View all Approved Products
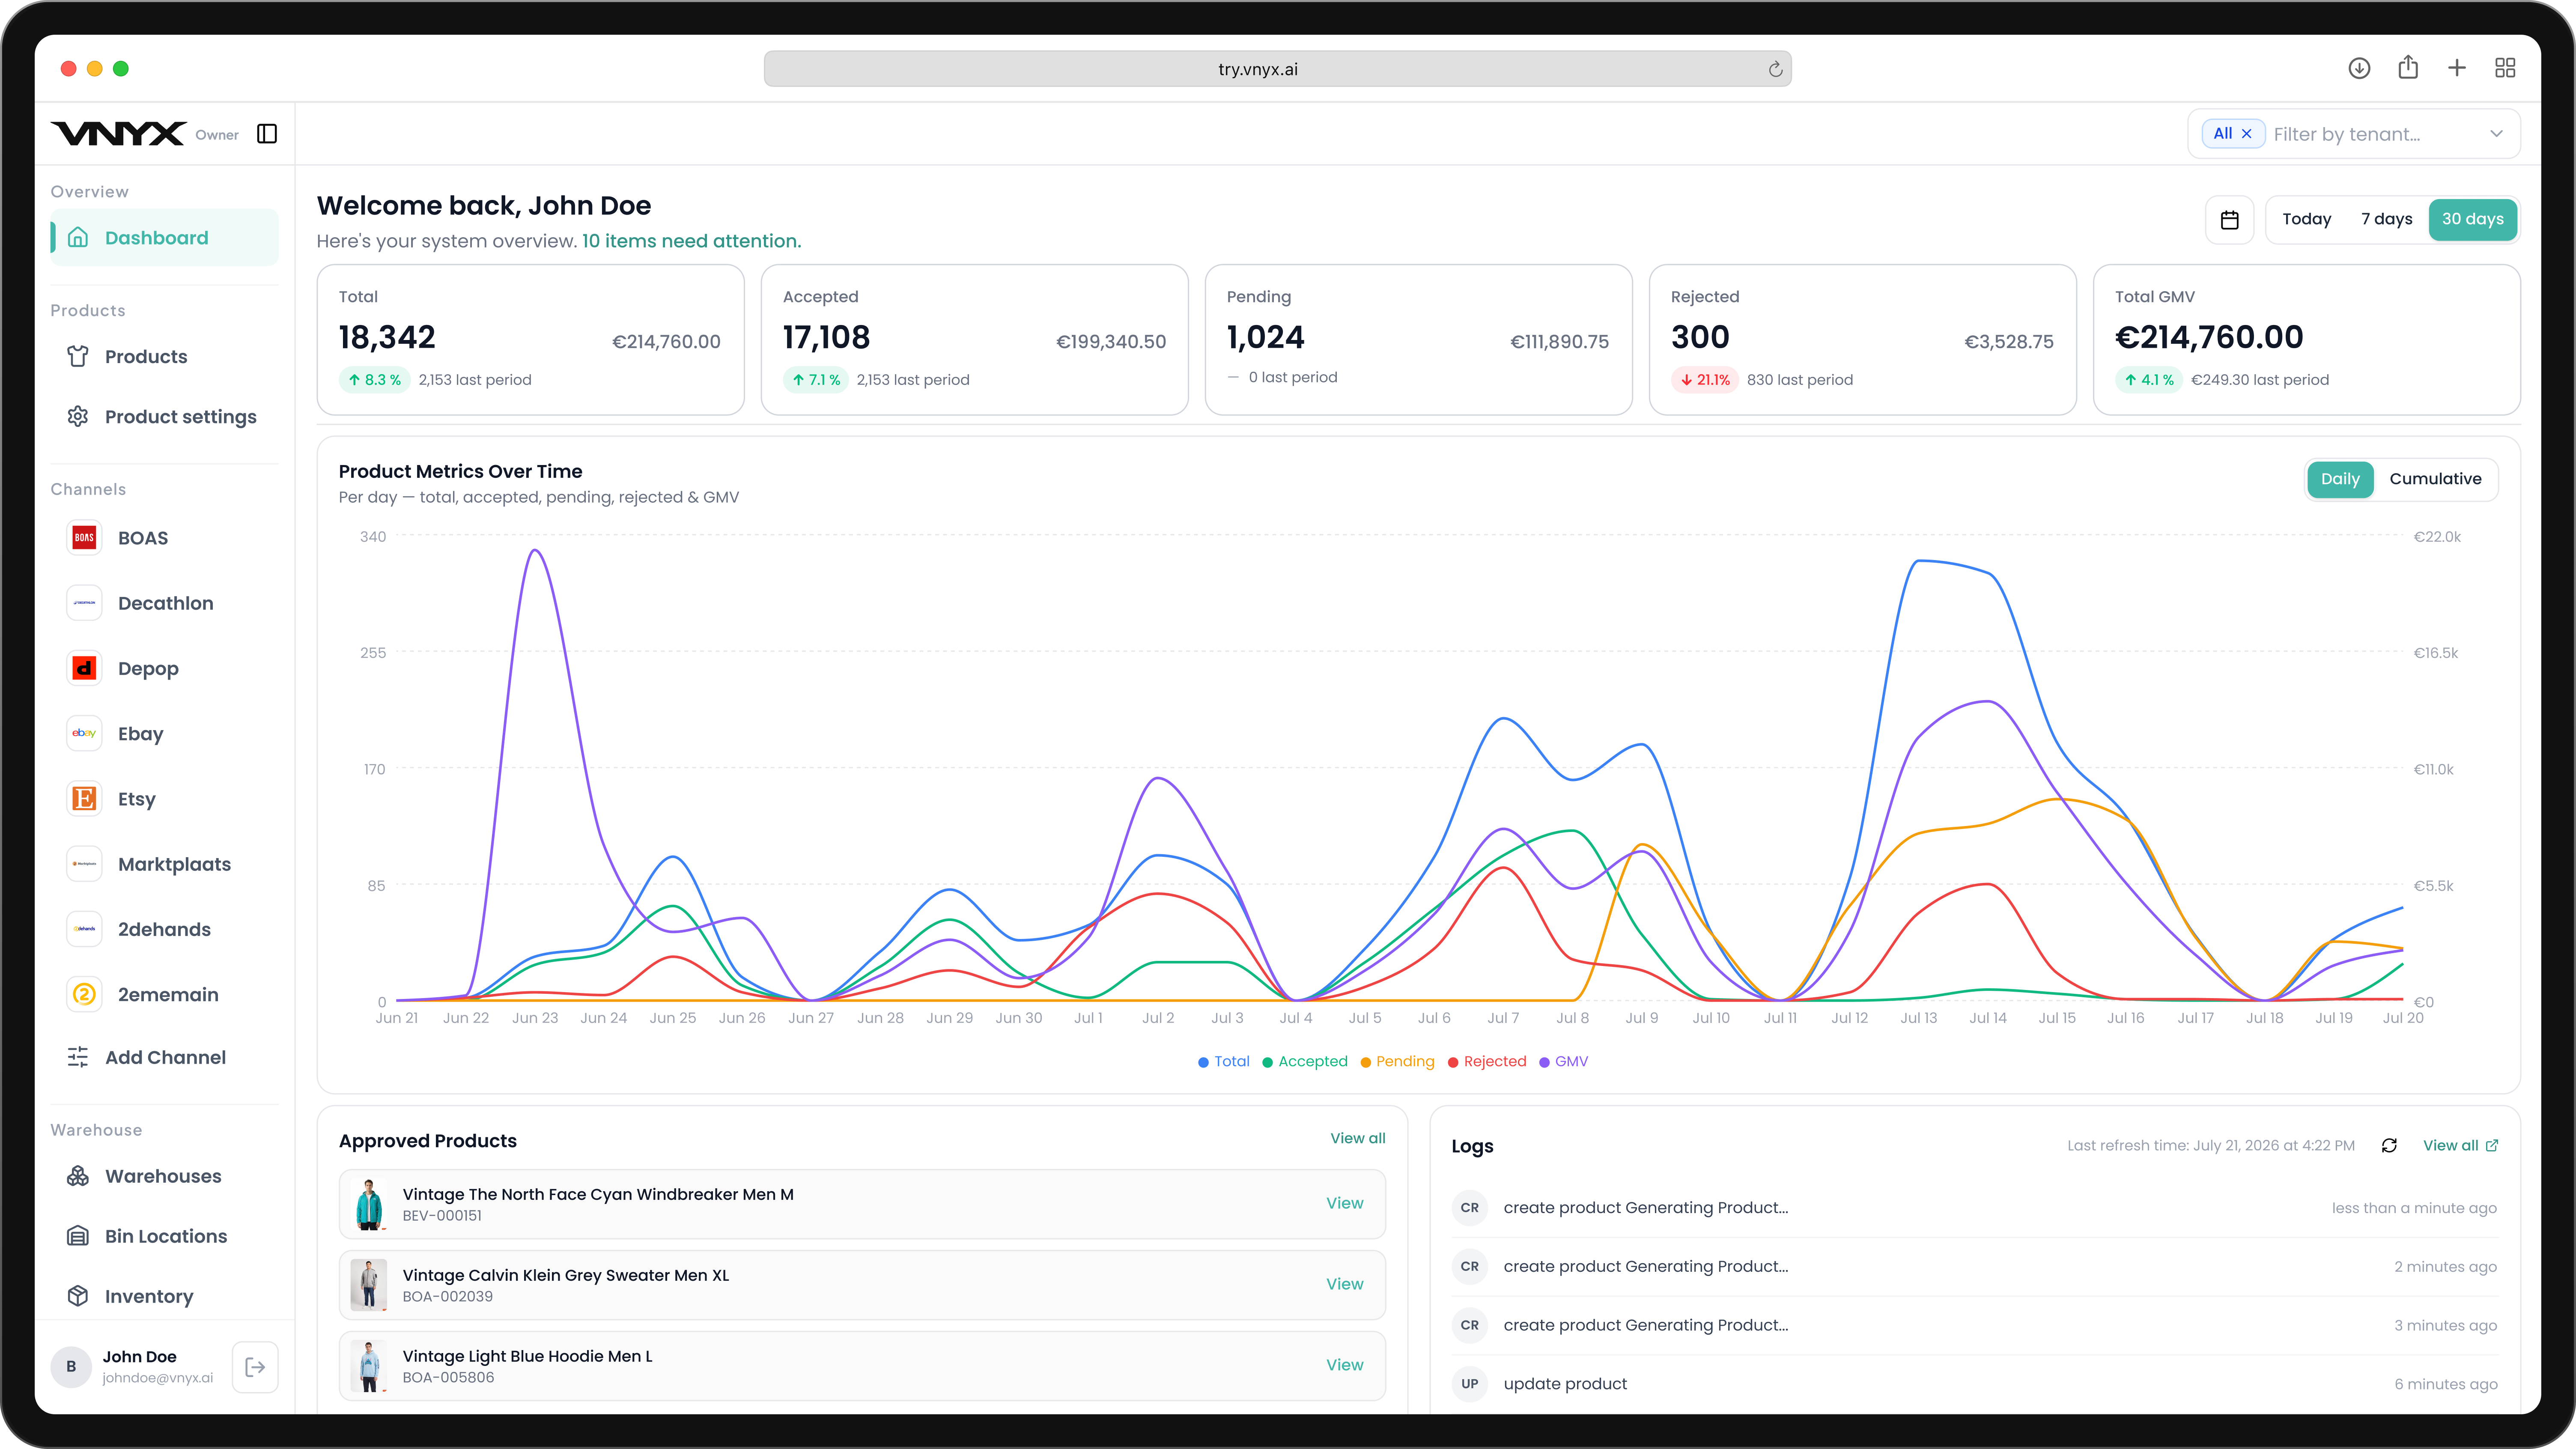Image resolution: width=2576 pixels, height=1449 pixels. (x=1357, y=1138)
